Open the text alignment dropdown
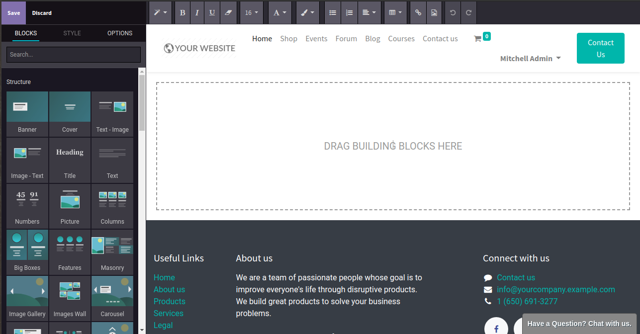 [x=369, y=12]
